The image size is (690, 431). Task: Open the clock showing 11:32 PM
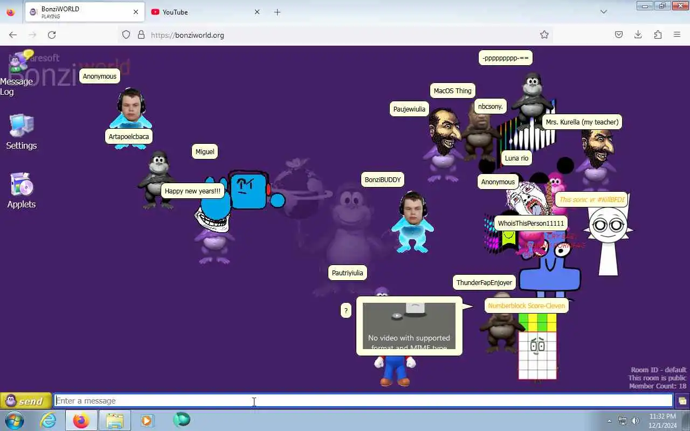[663, 421]
